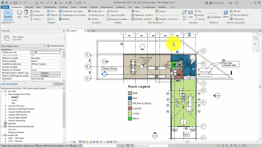Click the Texte 3D tool
Viewport: 262px width, 148px height.
pyautogui.click(x=112, y=11)
